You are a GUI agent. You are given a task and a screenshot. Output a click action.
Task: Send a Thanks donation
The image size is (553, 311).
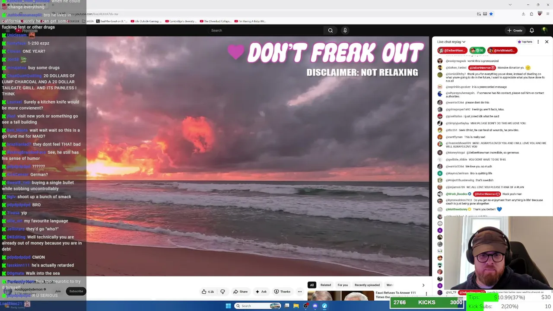(x=282, y=292)
